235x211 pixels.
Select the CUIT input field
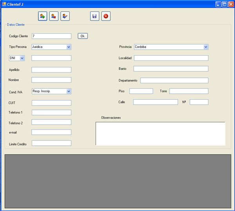coord(51,103)
